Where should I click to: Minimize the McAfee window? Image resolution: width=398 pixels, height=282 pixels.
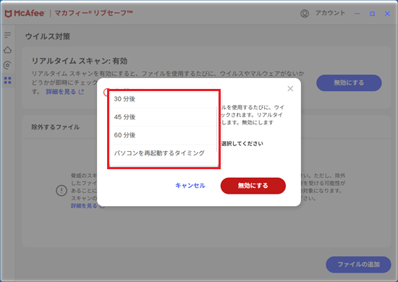pyautogui.click(x=357, y=14)
